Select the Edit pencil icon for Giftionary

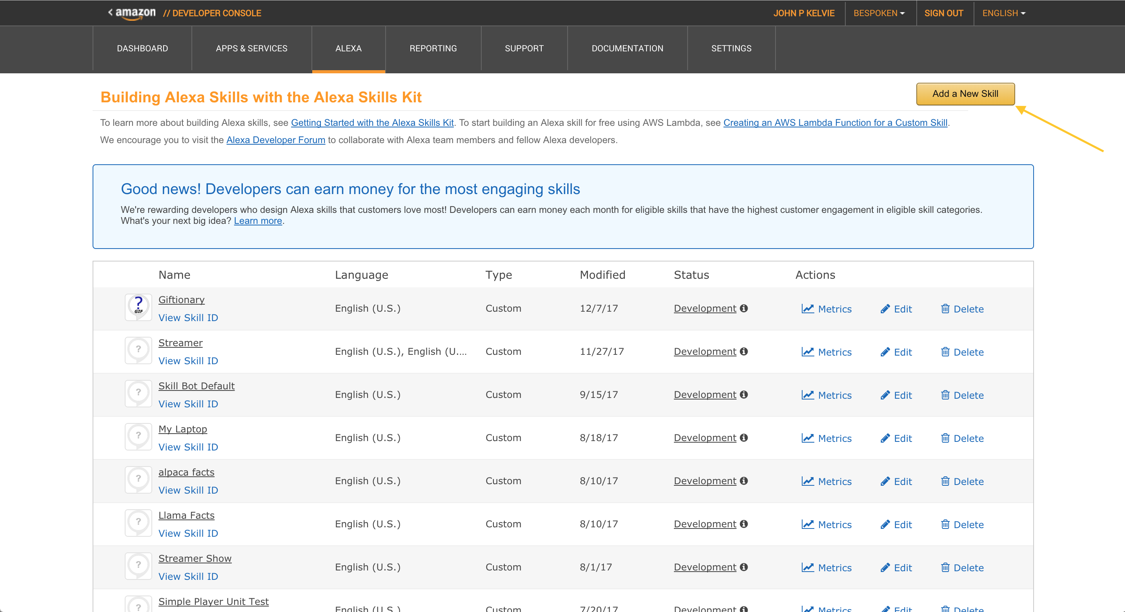click(885, 309)
